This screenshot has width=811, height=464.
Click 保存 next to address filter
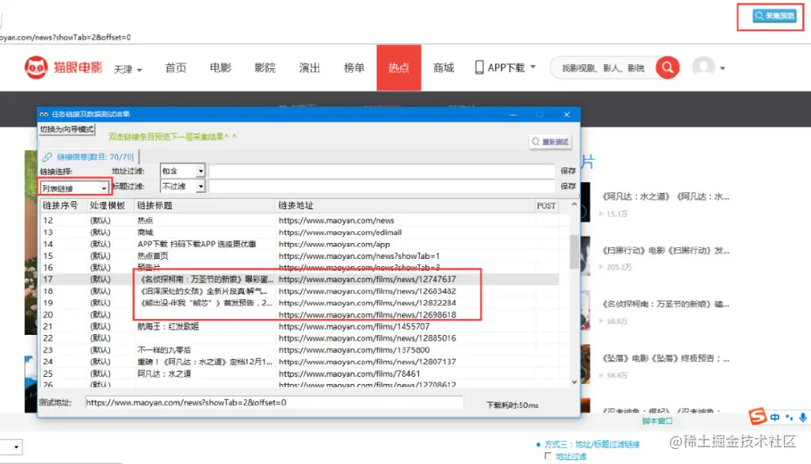[568, 171]
